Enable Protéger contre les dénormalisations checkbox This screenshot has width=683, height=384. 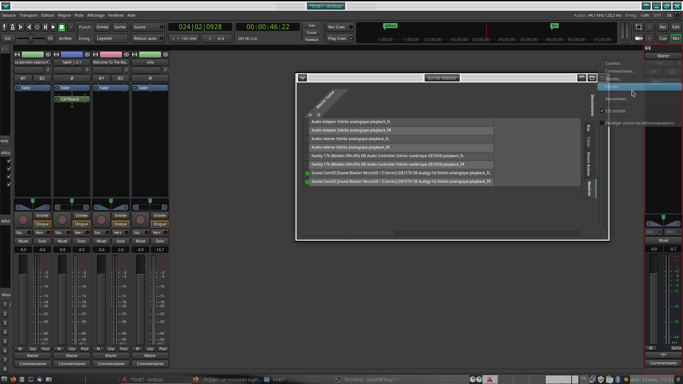coord(602,123)
